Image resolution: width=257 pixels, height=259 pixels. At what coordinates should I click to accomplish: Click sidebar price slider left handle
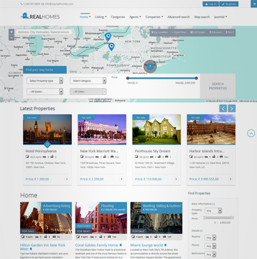(205, 218)
